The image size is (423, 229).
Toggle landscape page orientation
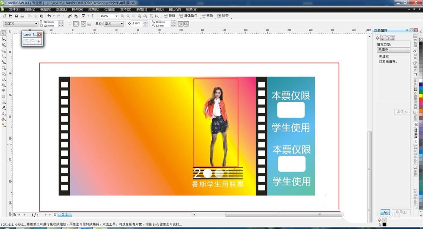pyautogui.click(x=76, y=24)
